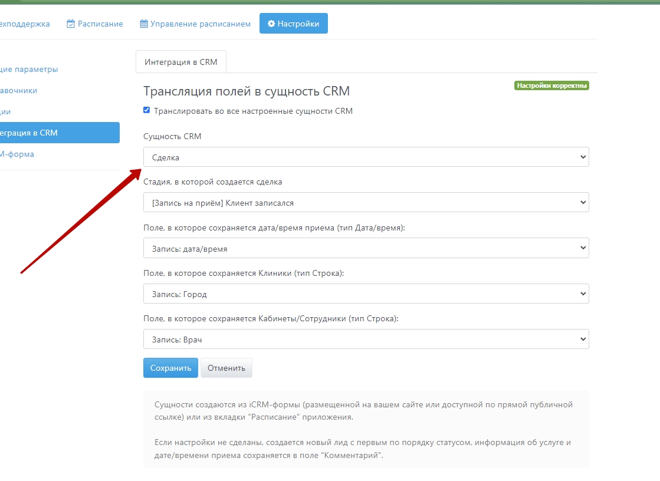Open Справочники in the left sidebar

tap(19, 91)
